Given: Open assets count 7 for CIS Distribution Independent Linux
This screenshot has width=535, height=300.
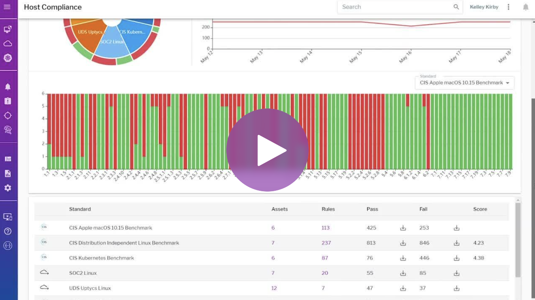Looking at the screenshot, I should pos(273,243).
